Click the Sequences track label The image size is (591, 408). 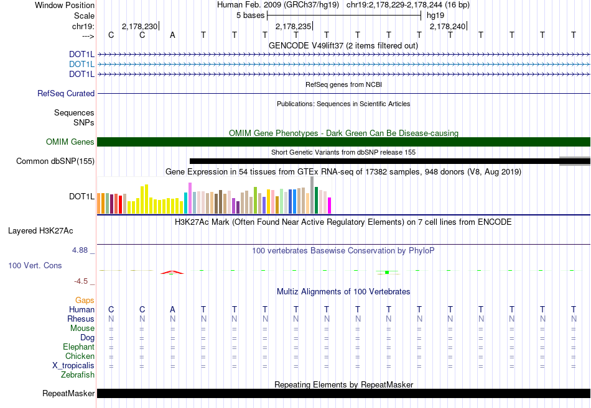coord(74,112)
